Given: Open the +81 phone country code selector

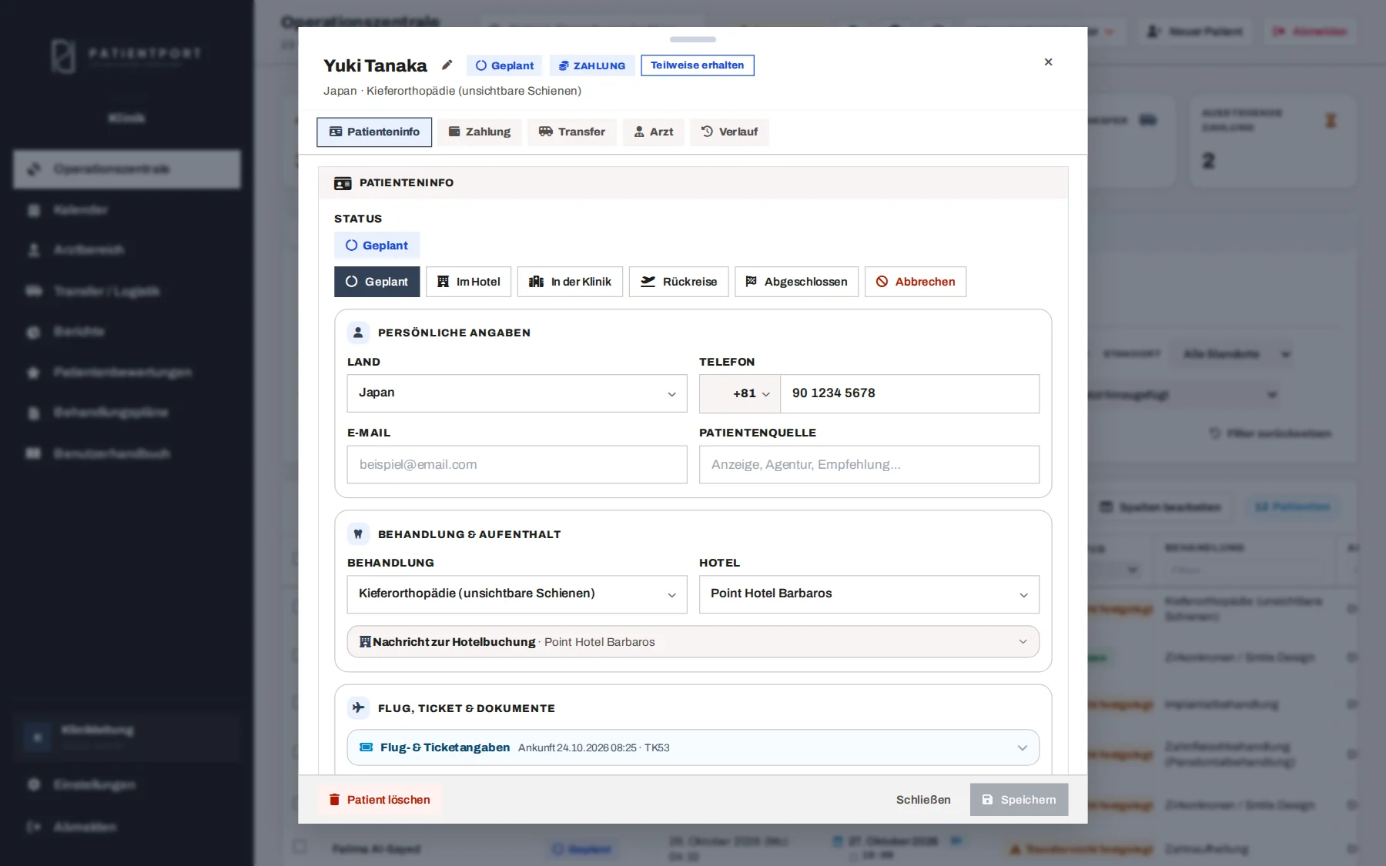Looking at the screenshot, I should coord(740,393).
